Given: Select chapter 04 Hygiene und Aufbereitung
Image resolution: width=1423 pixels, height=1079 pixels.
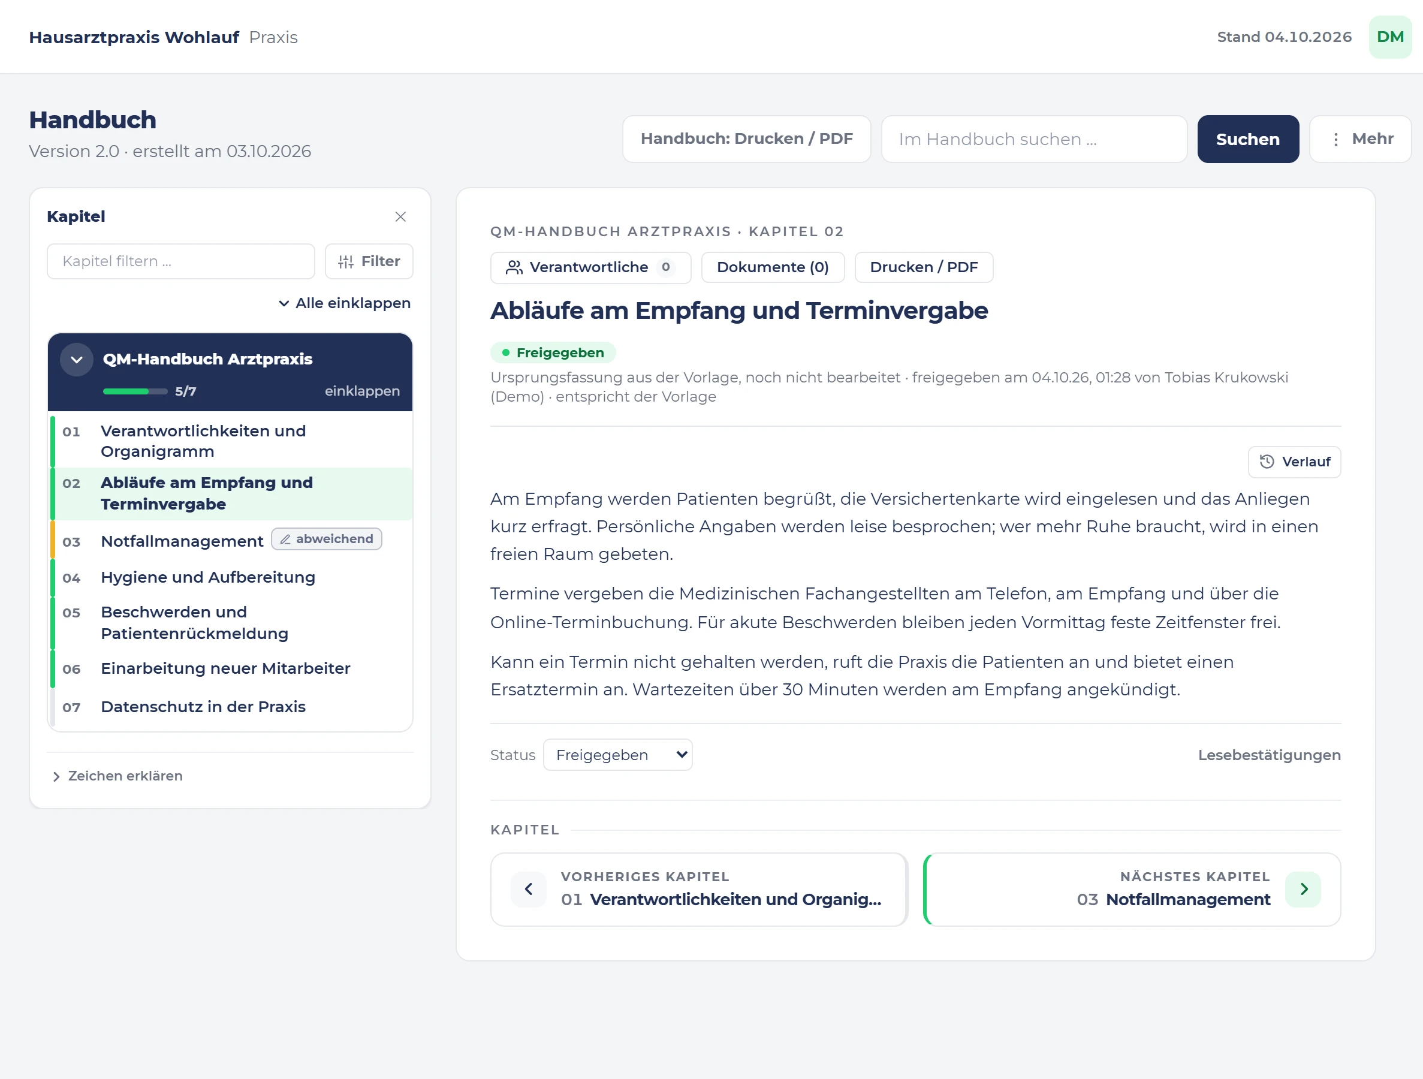Looking at the screenshot, I should coord(231,577).
